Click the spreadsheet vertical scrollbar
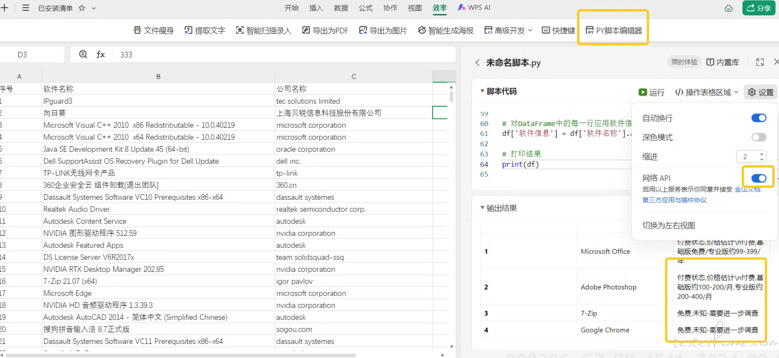Image resolution: width=779 pixels, height=358 pixels. click(x=451, y=96)
